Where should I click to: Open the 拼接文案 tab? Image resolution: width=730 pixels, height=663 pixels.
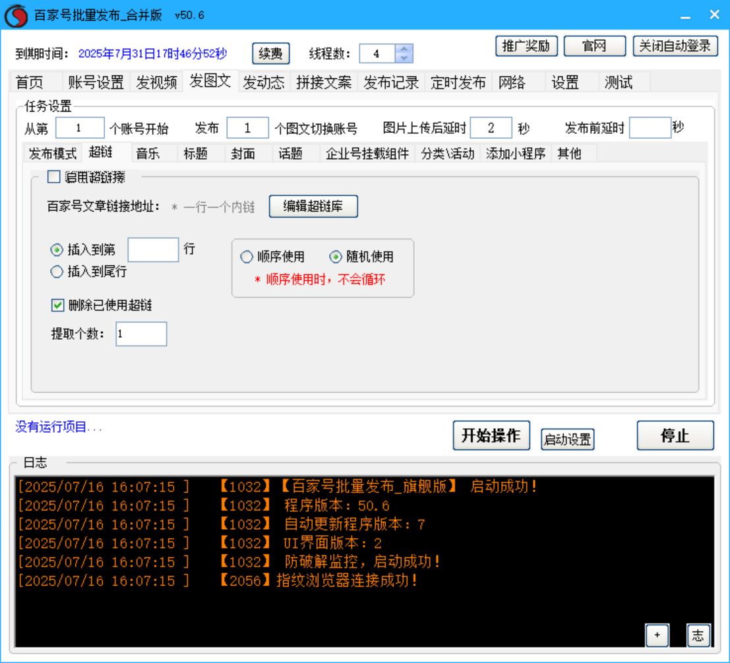click(x=324, y=82)
